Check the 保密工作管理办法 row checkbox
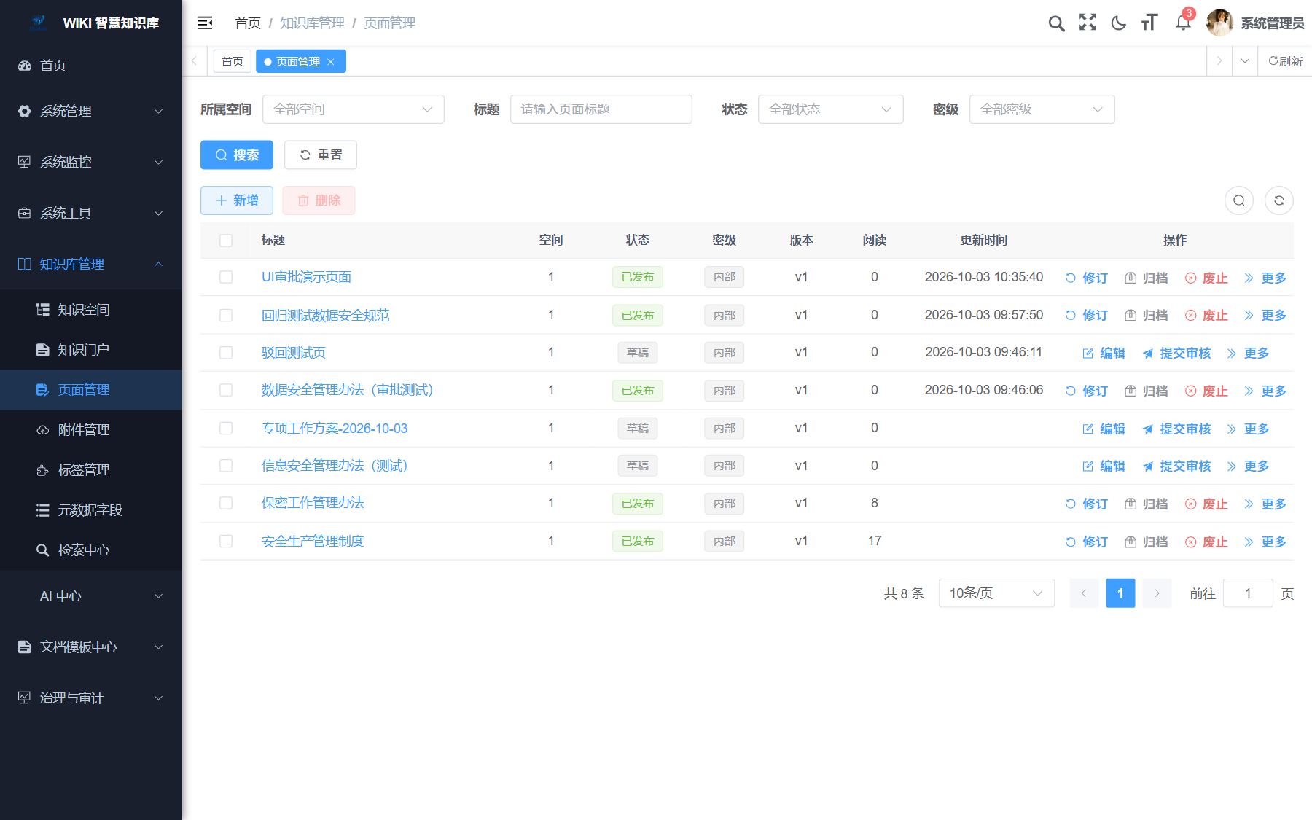Image resolution: width=1312 pixels, height=820 pixels. pyautogui.click(x=226, y=503)
